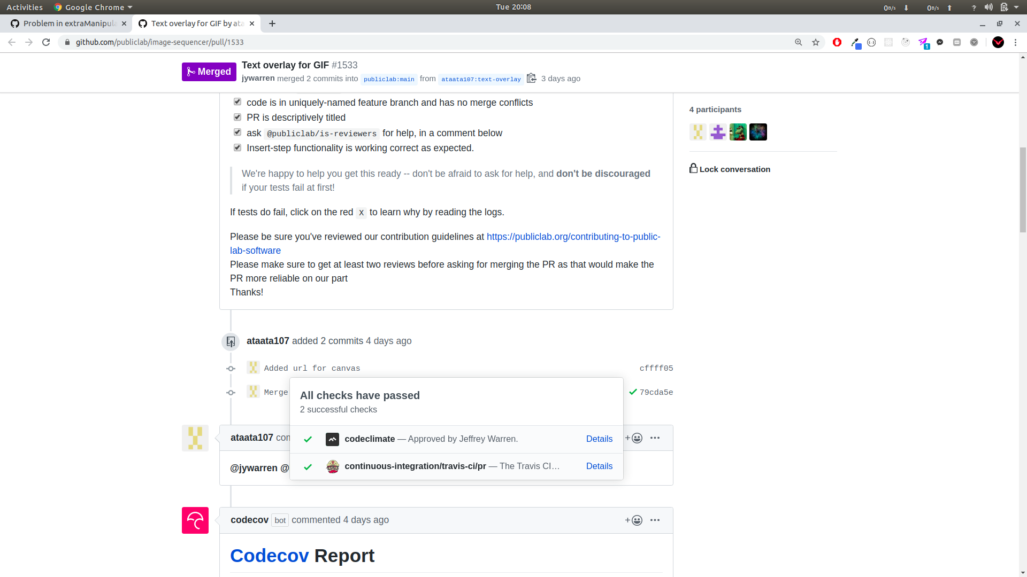This screenshot has width=1027, height=577.
Task: Open third green participant avatar
Action: tap(738, 132)
